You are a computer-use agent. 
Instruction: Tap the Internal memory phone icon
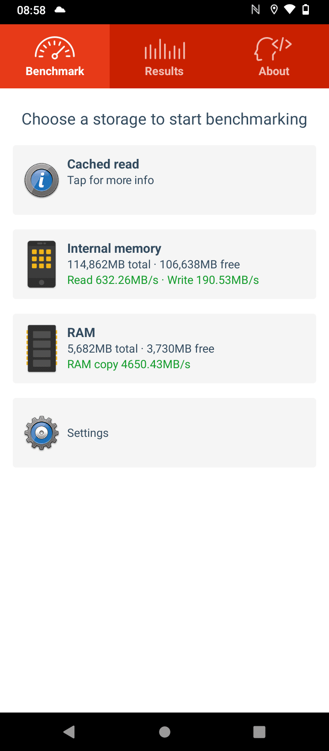(42, 264)
